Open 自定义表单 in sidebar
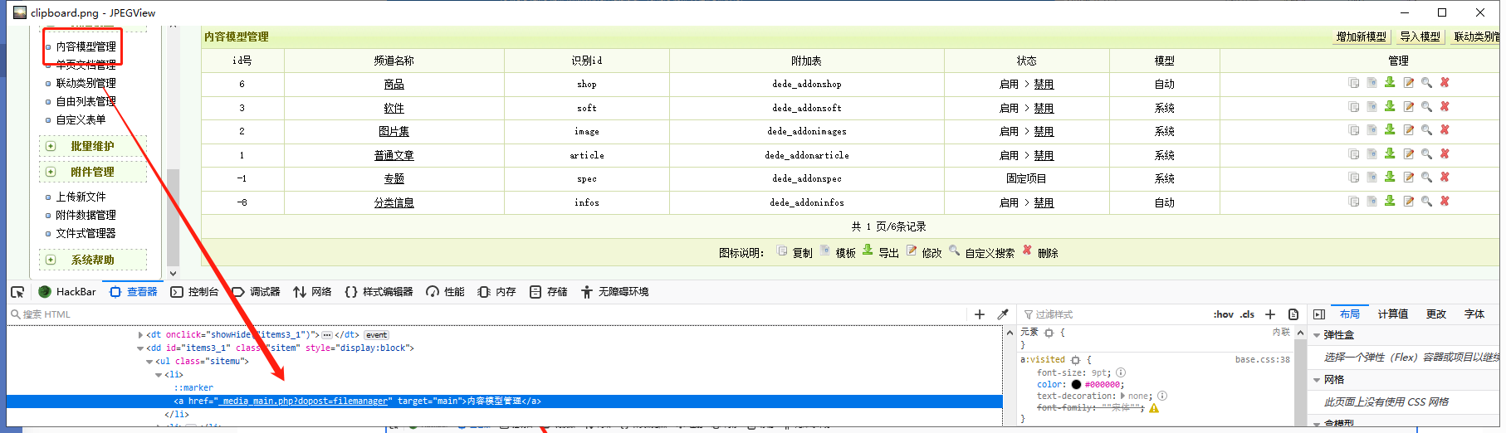The height and width of the screenshot is (433, 1506). coord(81,119)
